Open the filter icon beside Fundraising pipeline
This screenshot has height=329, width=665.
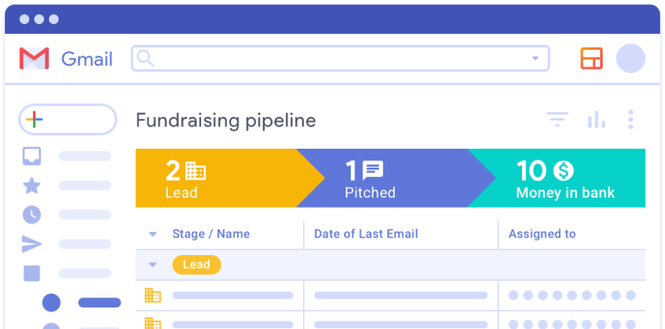[x=557, y=120]
